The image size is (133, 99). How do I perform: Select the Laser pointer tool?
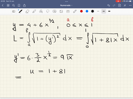point(75,11)
